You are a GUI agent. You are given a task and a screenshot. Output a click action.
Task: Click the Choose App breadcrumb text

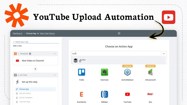coord(31,34)
